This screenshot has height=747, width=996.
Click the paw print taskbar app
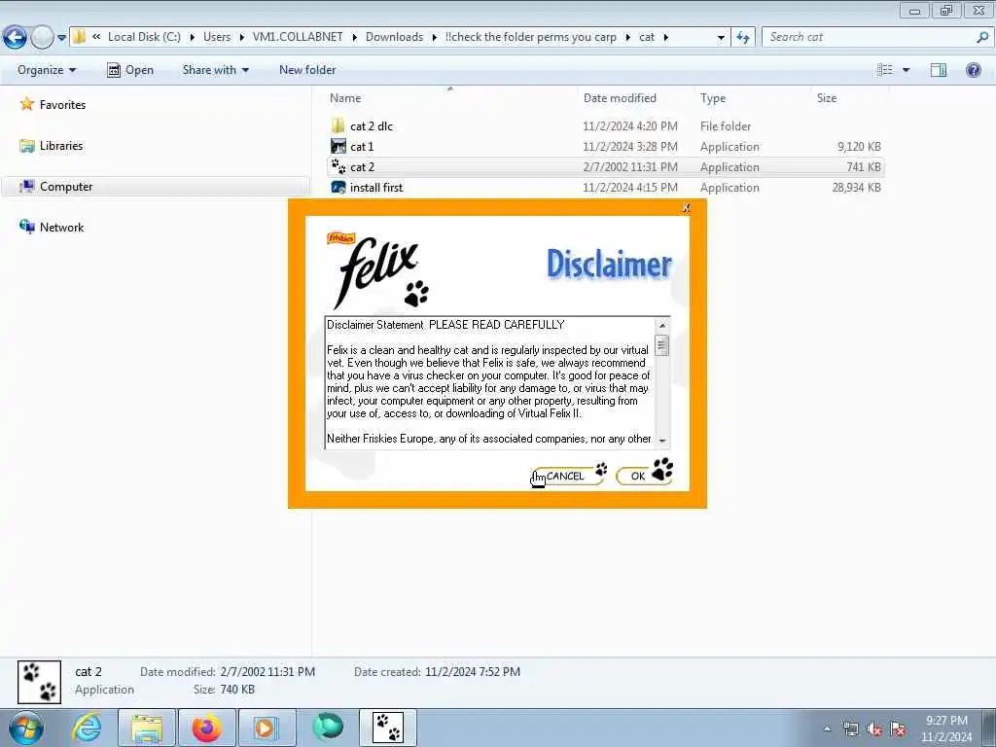[x=388, y=728]
